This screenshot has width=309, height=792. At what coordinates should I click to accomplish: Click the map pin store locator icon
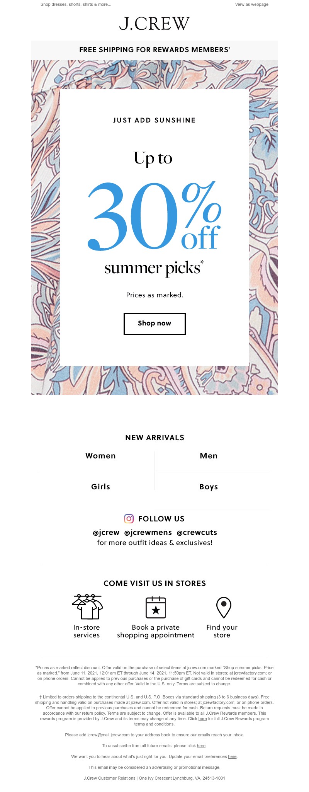224,607
